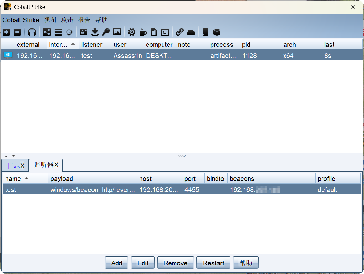Select listener port cell 4455
The image size is (364, 274).
click(193, 190)
